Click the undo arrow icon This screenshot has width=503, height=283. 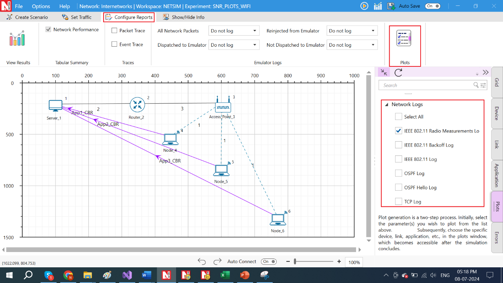coord(202,261)
